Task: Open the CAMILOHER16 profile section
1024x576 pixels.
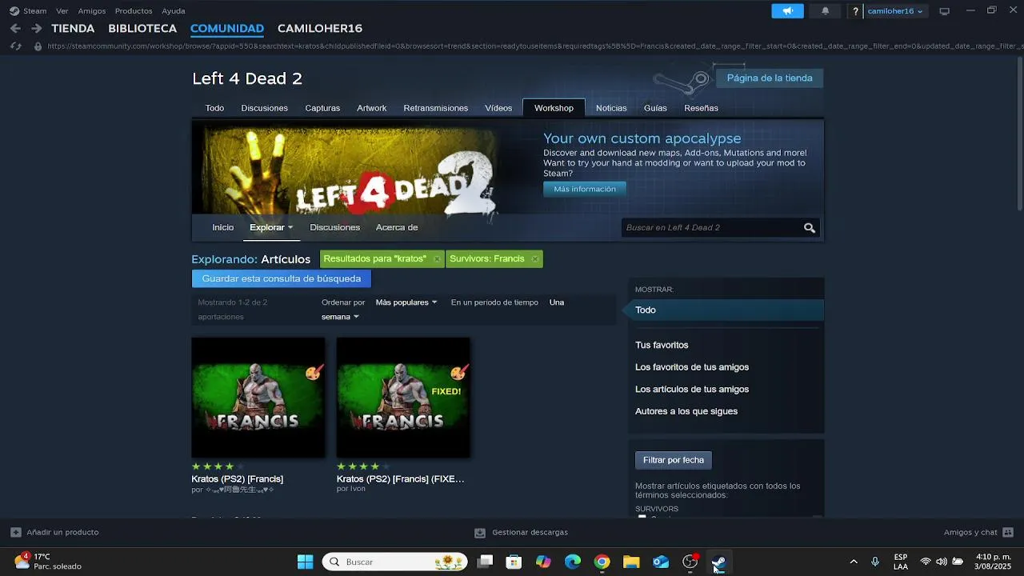Action: tap(320, 28)
